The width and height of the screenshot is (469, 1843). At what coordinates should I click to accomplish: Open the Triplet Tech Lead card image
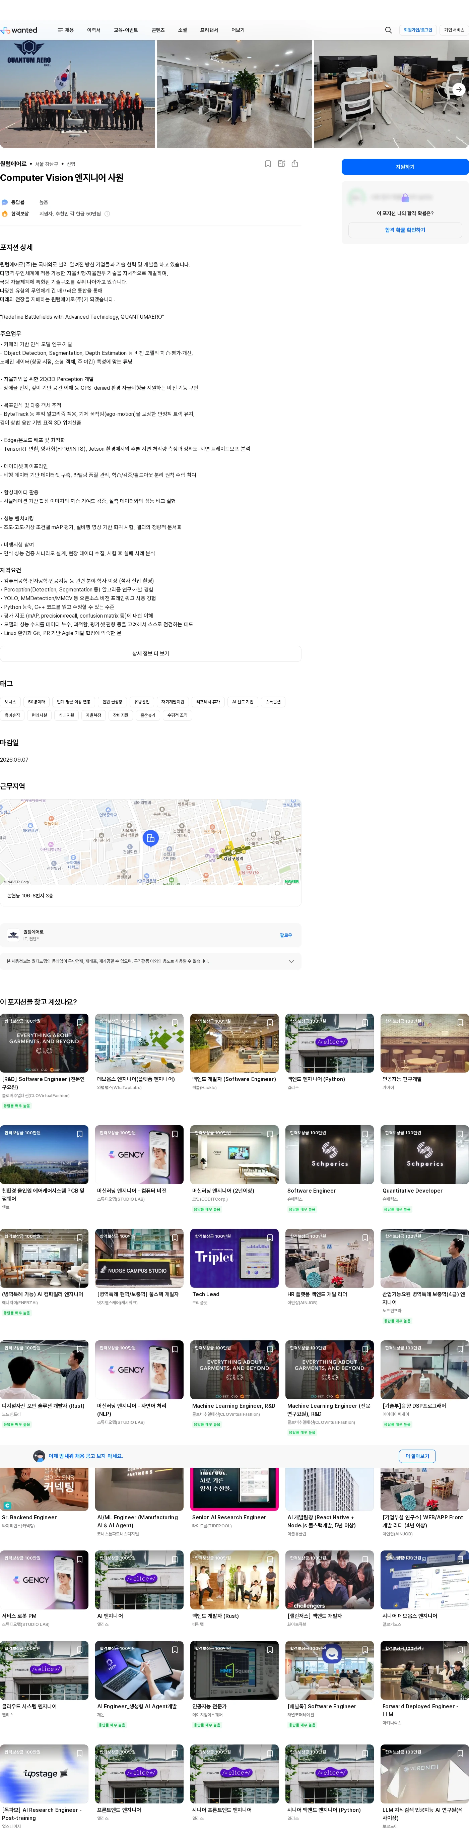point(234,1259)
